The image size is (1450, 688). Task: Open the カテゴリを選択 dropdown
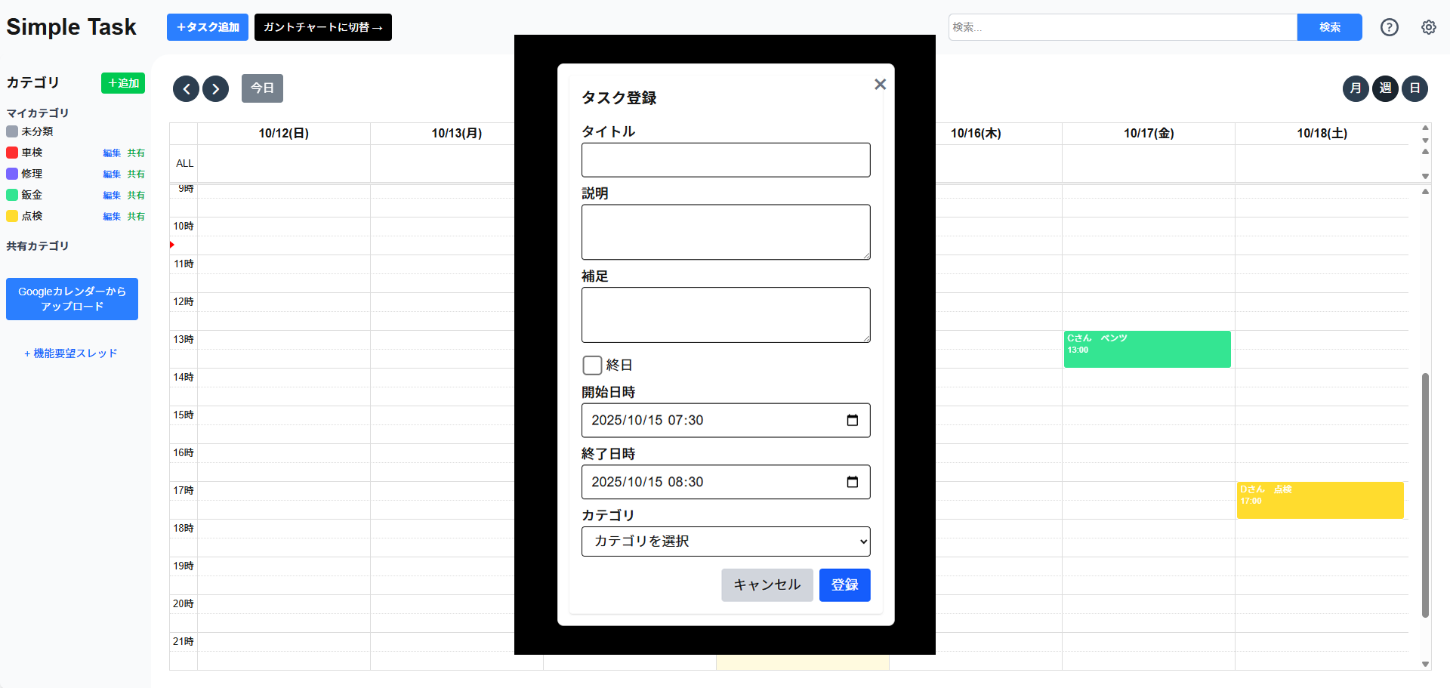click(725, 541)
